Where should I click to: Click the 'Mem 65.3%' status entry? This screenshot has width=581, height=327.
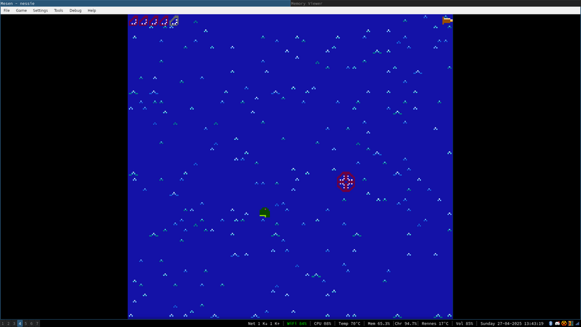point(379,323)
